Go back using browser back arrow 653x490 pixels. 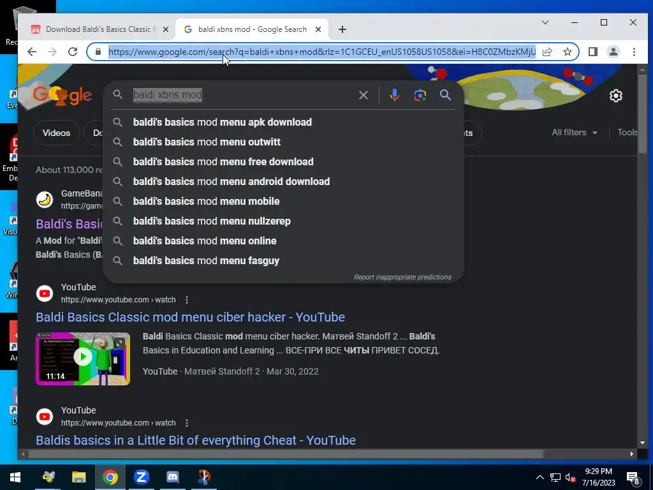coord(32,52)
